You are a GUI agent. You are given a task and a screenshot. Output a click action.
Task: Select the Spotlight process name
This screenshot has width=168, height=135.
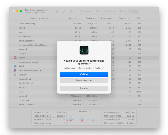pyautogui.click(x=23, y=75)
